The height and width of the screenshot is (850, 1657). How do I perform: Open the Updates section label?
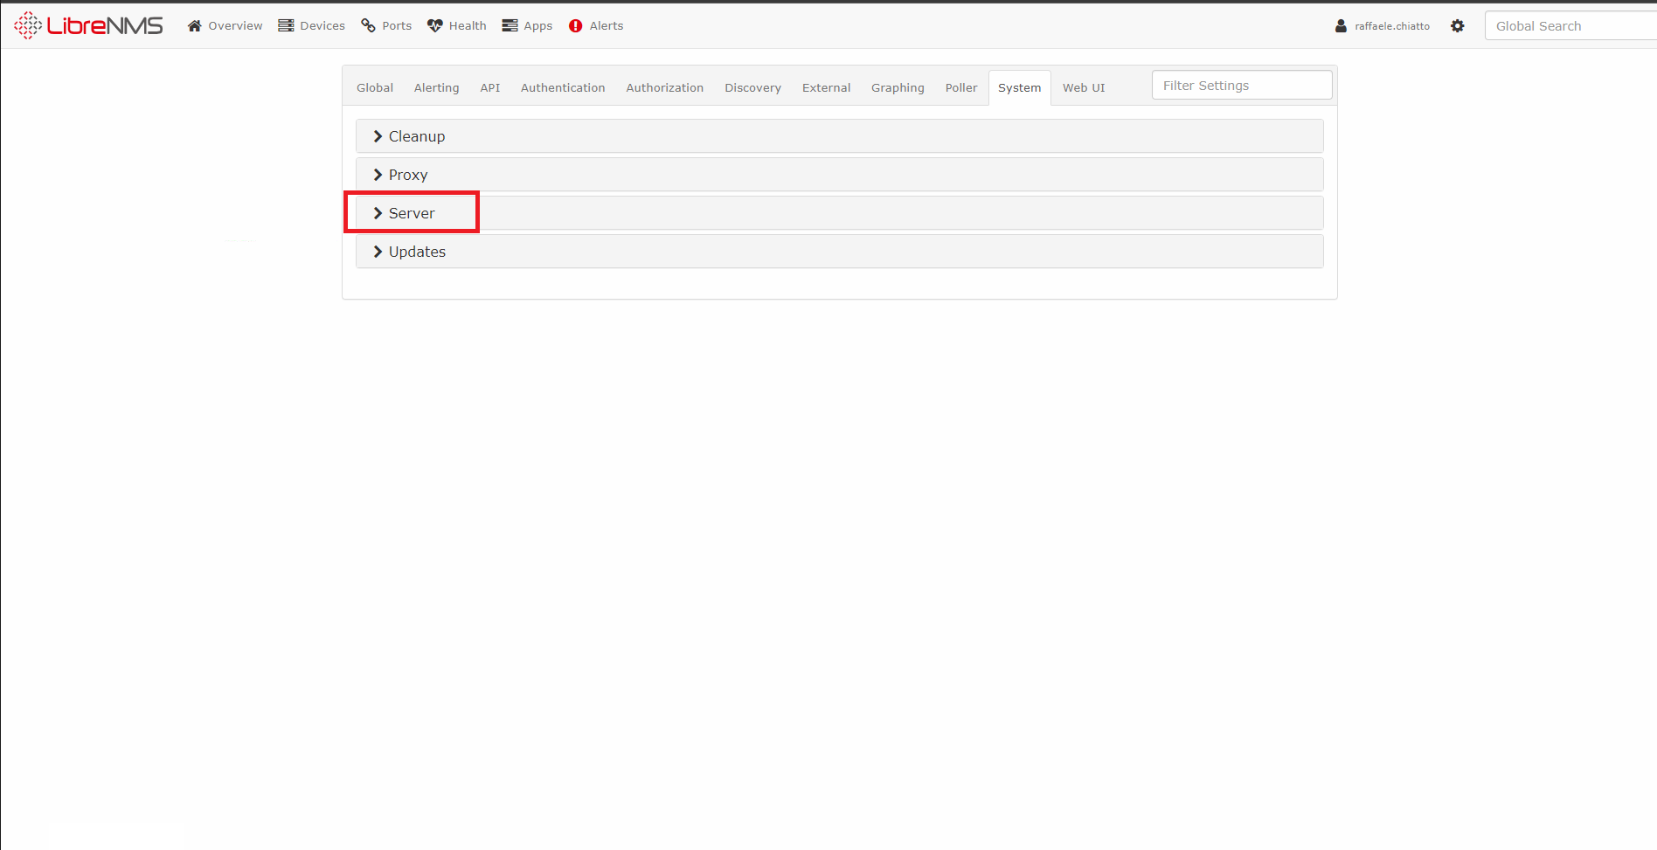point(417,252)
